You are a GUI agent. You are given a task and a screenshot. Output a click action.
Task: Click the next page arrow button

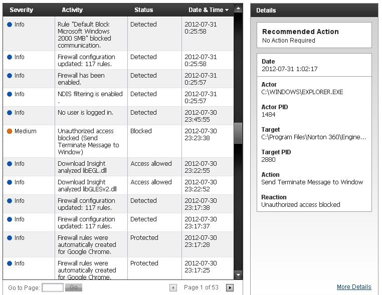(x=230, y=287)
